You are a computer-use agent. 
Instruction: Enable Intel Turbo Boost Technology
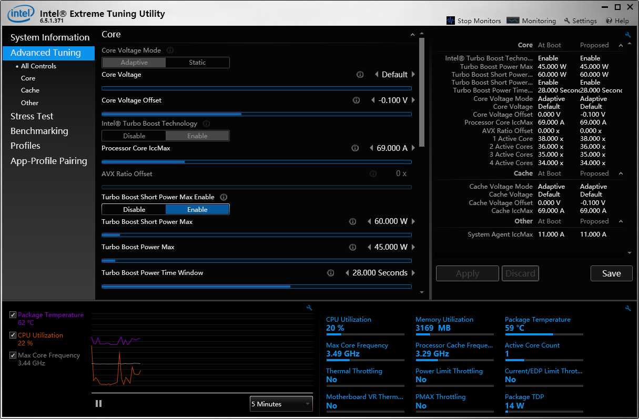197,136
